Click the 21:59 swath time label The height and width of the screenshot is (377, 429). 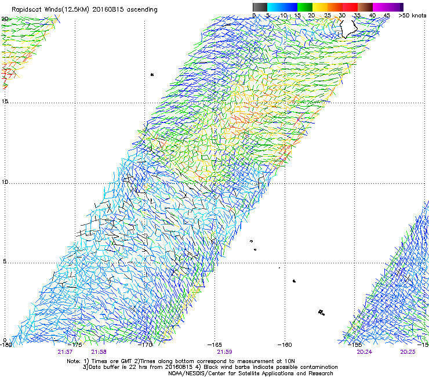pyautogui.click(x=224, y=352)
